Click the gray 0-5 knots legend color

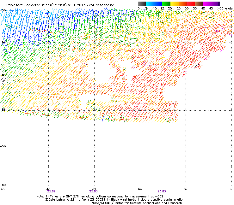(142, 4)
